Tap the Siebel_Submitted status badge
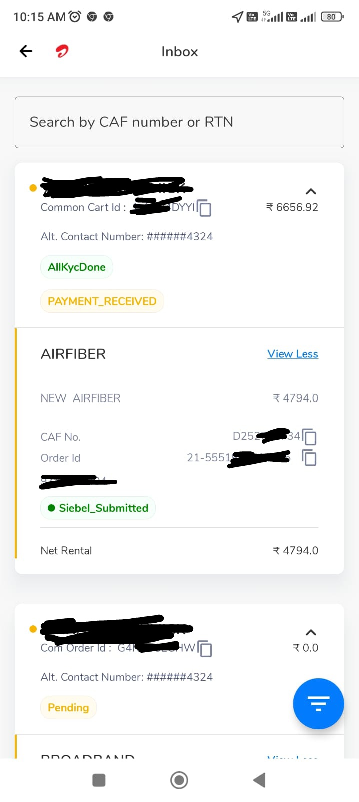Viewport: 359px width, 802px height. pos(98,508)
